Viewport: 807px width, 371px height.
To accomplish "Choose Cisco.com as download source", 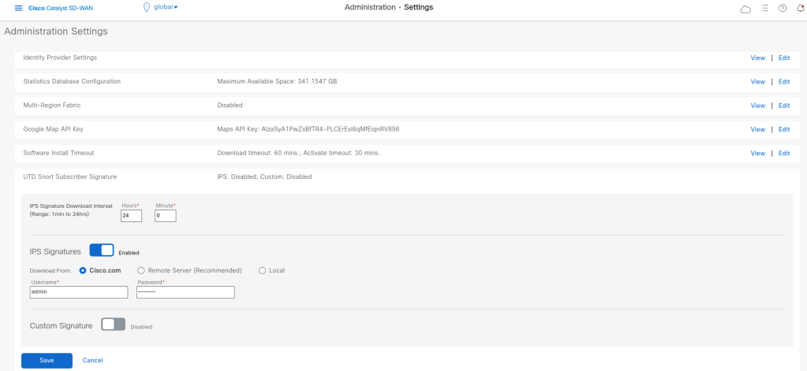I will pos(83,270).
